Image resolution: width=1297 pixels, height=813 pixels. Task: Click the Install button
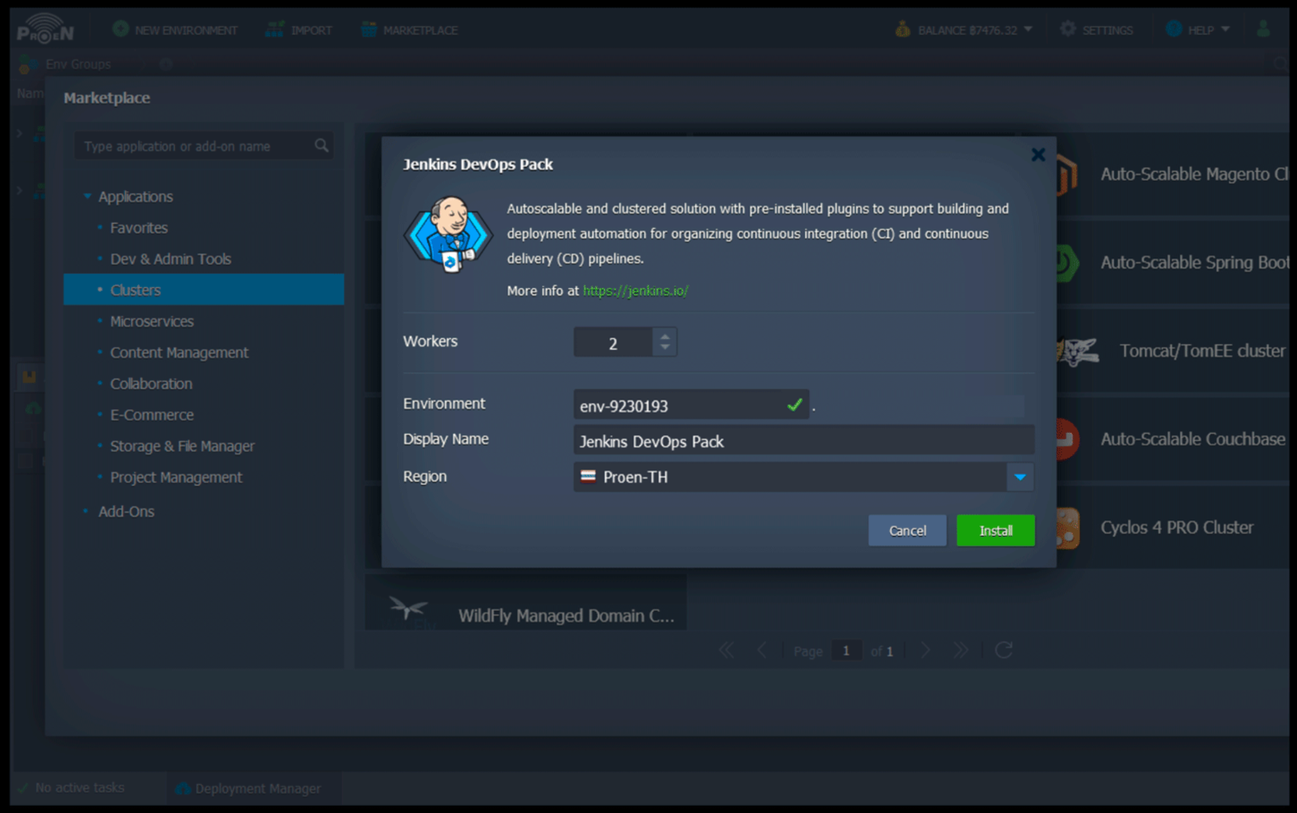(995, 530)
